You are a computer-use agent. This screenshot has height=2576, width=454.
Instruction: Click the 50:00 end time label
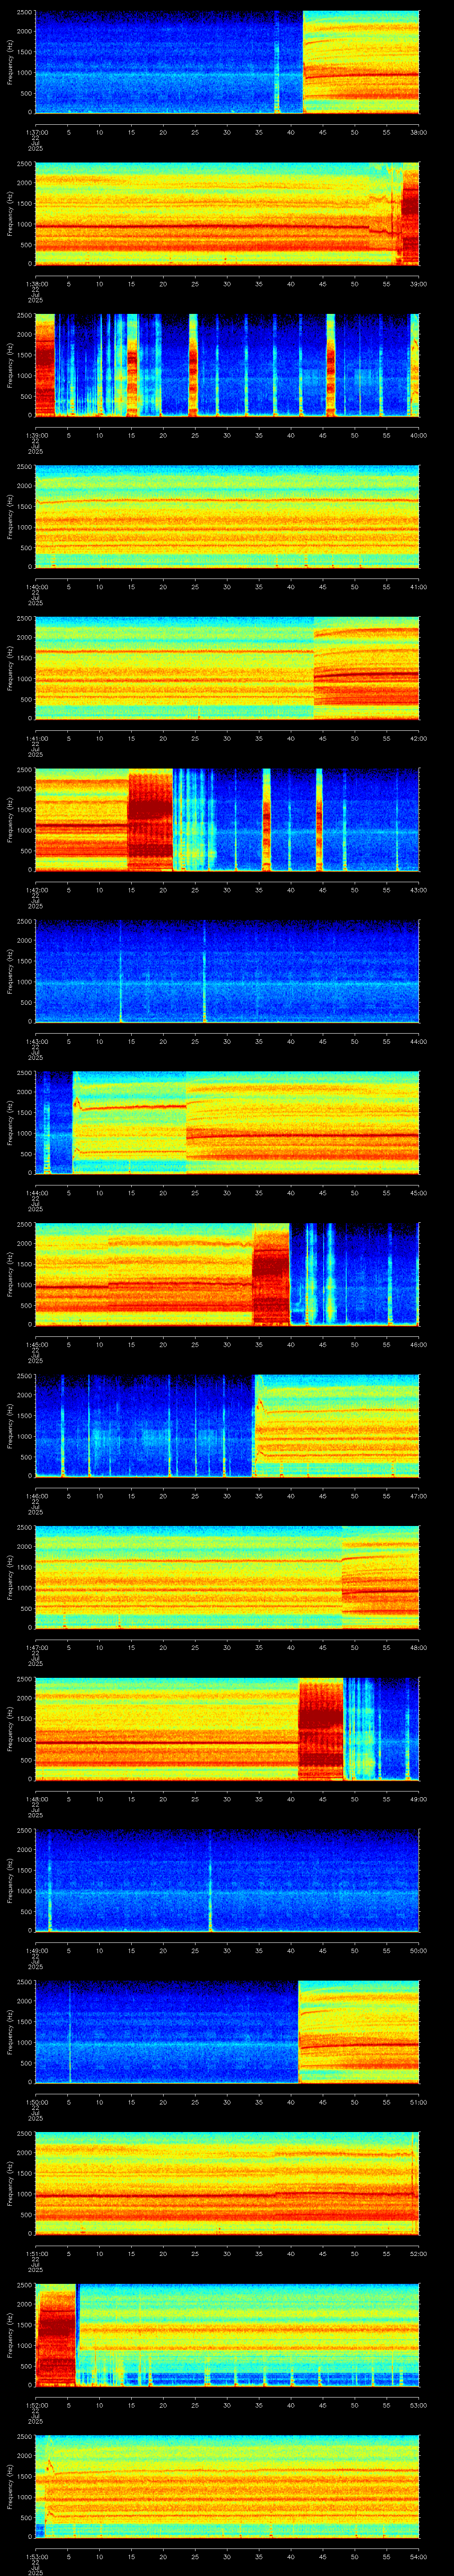(x=419, y=1950)
